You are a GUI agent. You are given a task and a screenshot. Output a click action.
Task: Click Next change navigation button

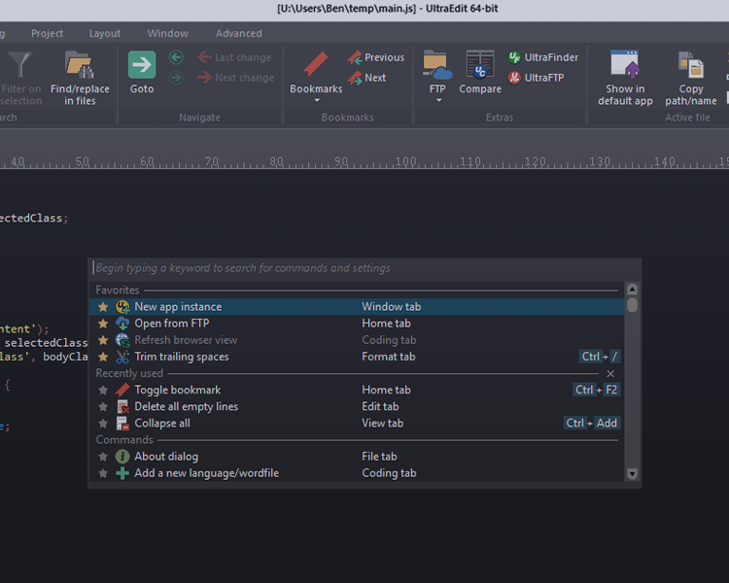[236, 78]
